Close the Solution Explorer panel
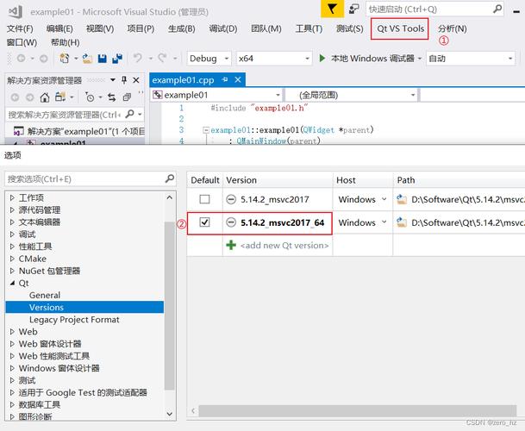Image resolution: width=525 pixels, height=431 pixels. tap(136, 80)
